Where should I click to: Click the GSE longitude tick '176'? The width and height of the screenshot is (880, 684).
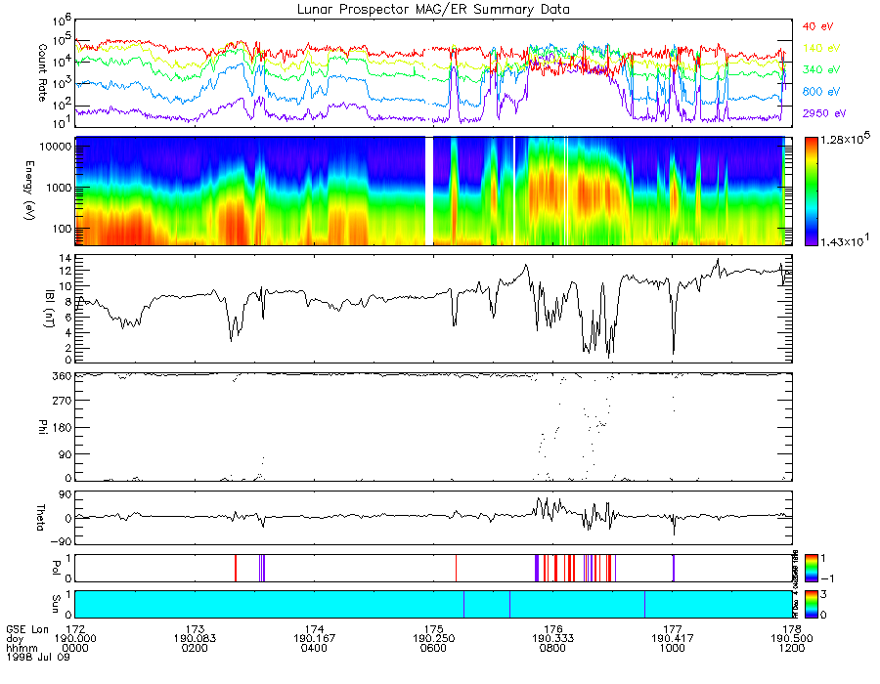pyautogui.click(x=553, y=629)
